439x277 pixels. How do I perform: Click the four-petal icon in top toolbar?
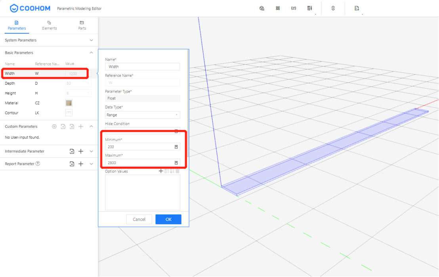(x=278, y=8)
